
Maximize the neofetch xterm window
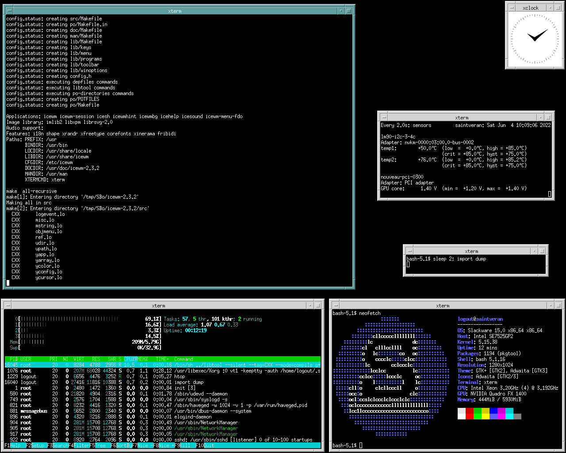pos(557,305)
